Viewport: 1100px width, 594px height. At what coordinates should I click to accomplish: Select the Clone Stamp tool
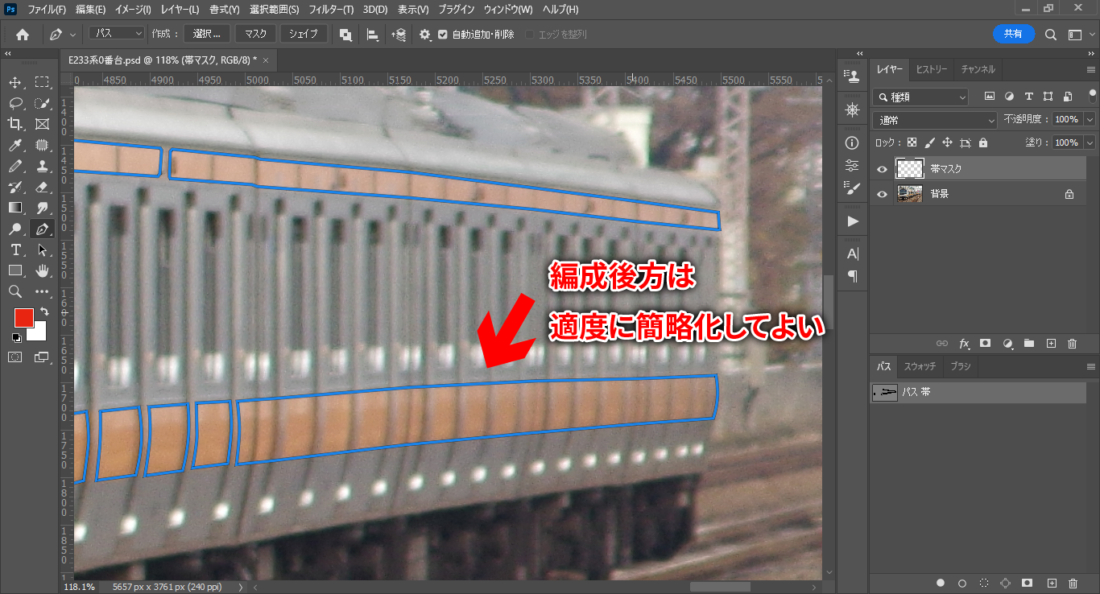pyautogui.click(x=42, y=166)
